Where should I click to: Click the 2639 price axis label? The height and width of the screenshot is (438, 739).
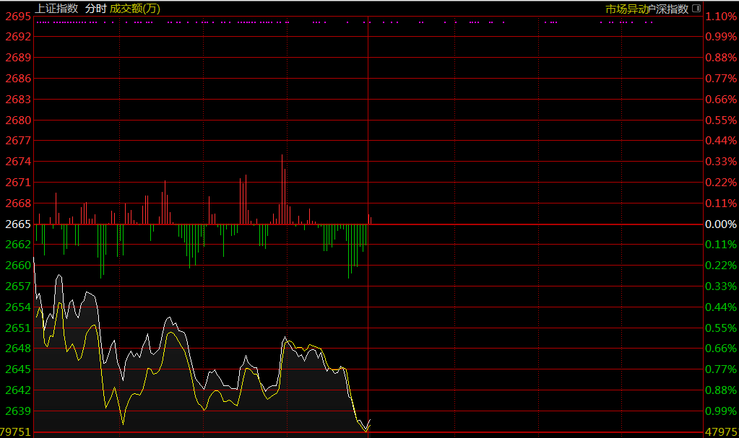pyautogui.click(x=18, y=411)
